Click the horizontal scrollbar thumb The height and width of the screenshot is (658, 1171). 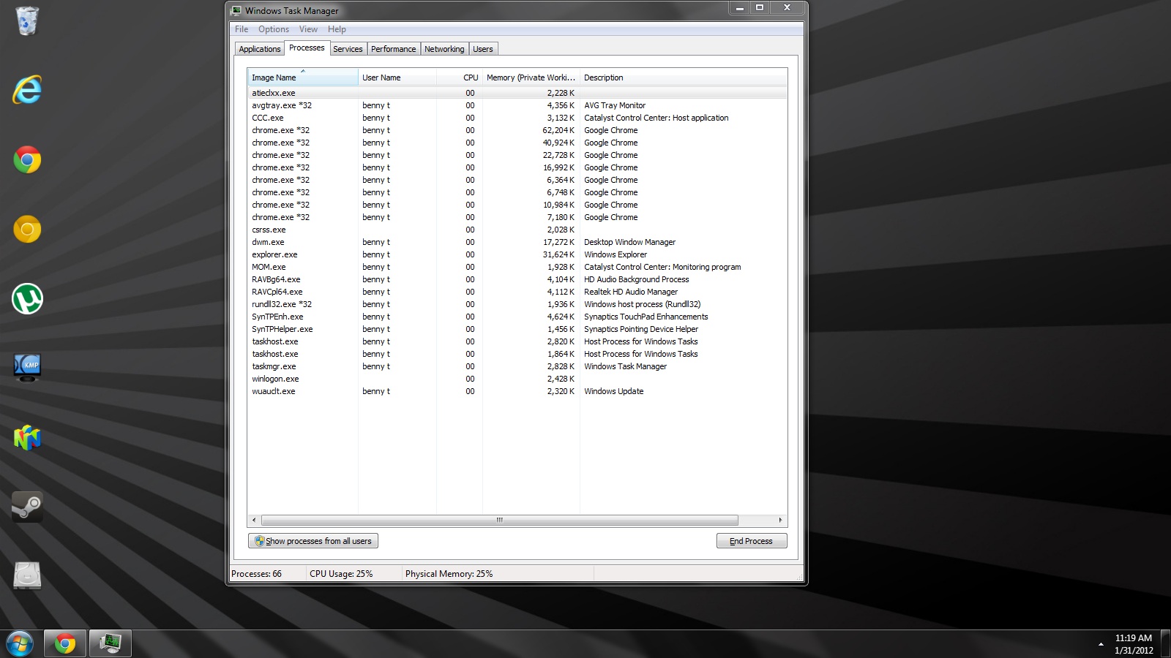(500, 521)
